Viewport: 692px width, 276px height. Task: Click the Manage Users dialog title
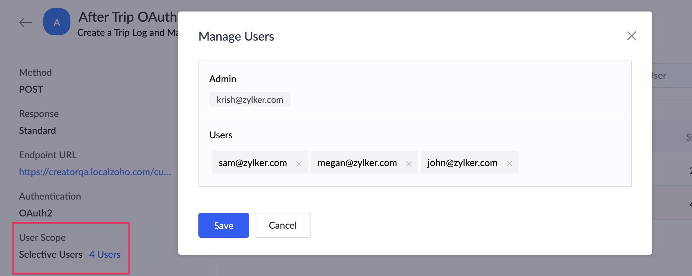coord(236,37)
